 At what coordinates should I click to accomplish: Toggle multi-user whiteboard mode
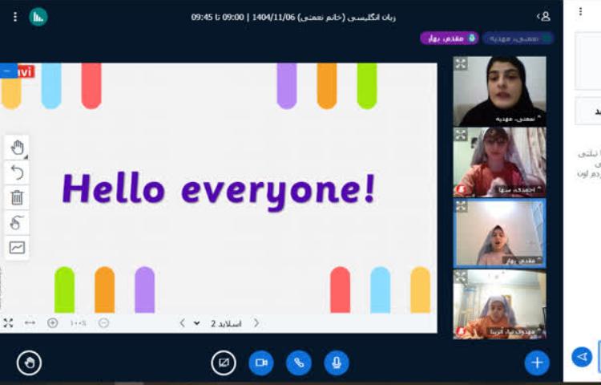tap(17, 222)
